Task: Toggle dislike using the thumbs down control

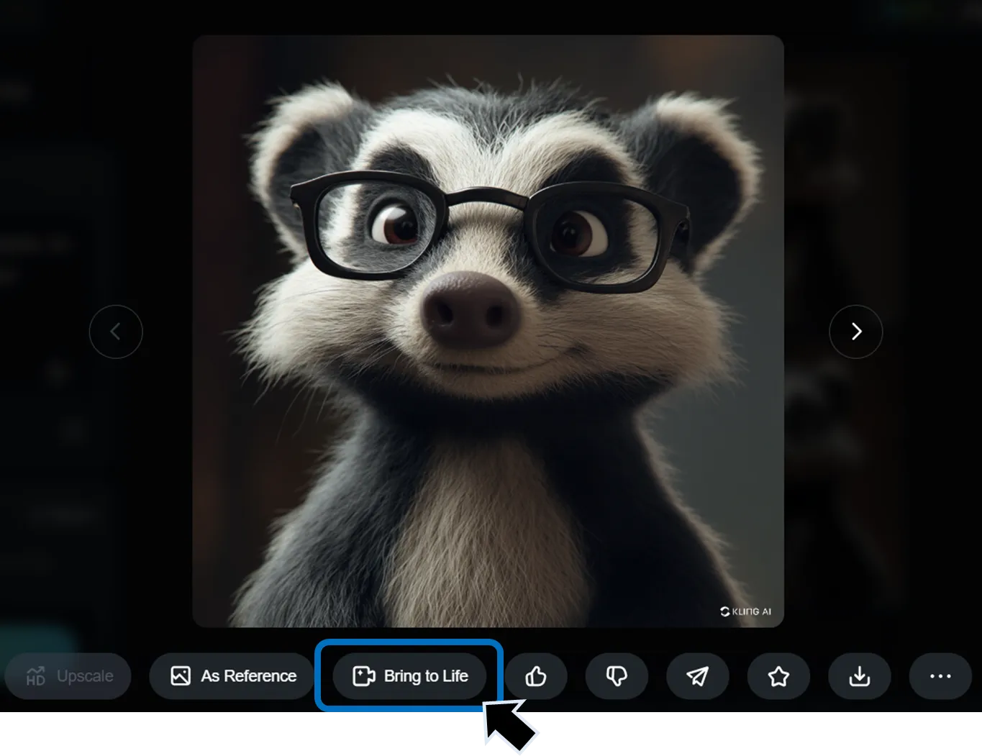Action: coord(617,676)
